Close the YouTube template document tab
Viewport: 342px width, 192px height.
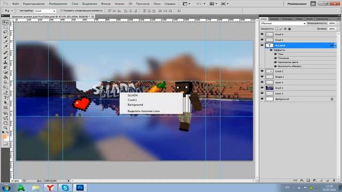click(x=92, y=17)
